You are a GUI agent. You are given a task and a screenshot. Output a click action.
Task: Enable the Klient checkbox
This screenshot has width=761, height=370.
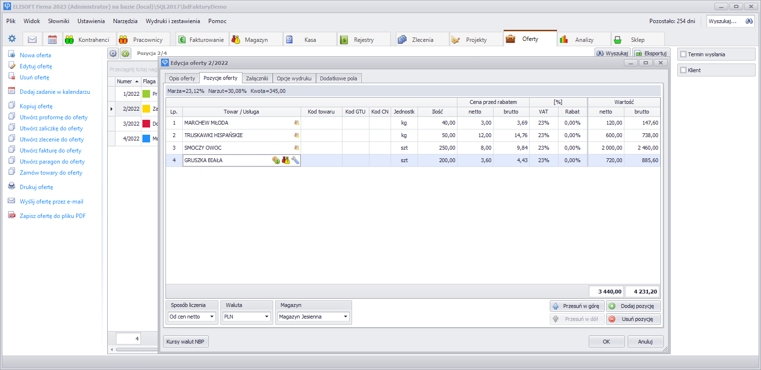[683, 70]
